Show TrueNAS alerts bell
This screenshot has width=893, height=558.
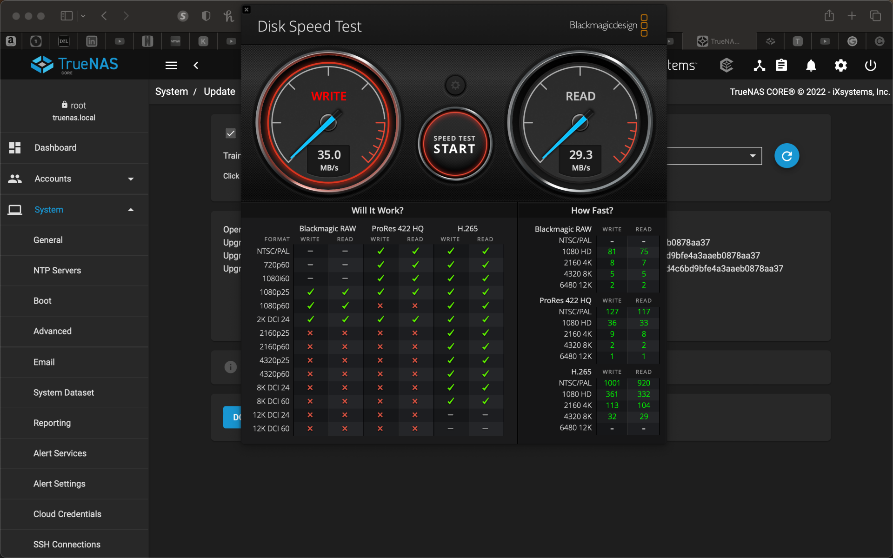[x=811, y=66]
